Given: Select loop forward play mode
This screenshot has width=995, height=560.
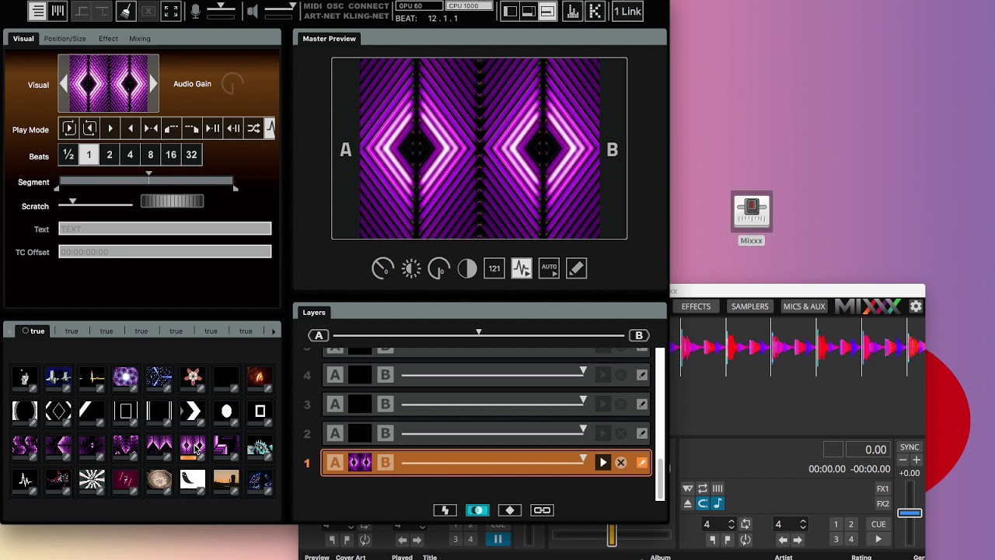Looking at the screenshot, I should pyautogui.click(x=68, y=128).
